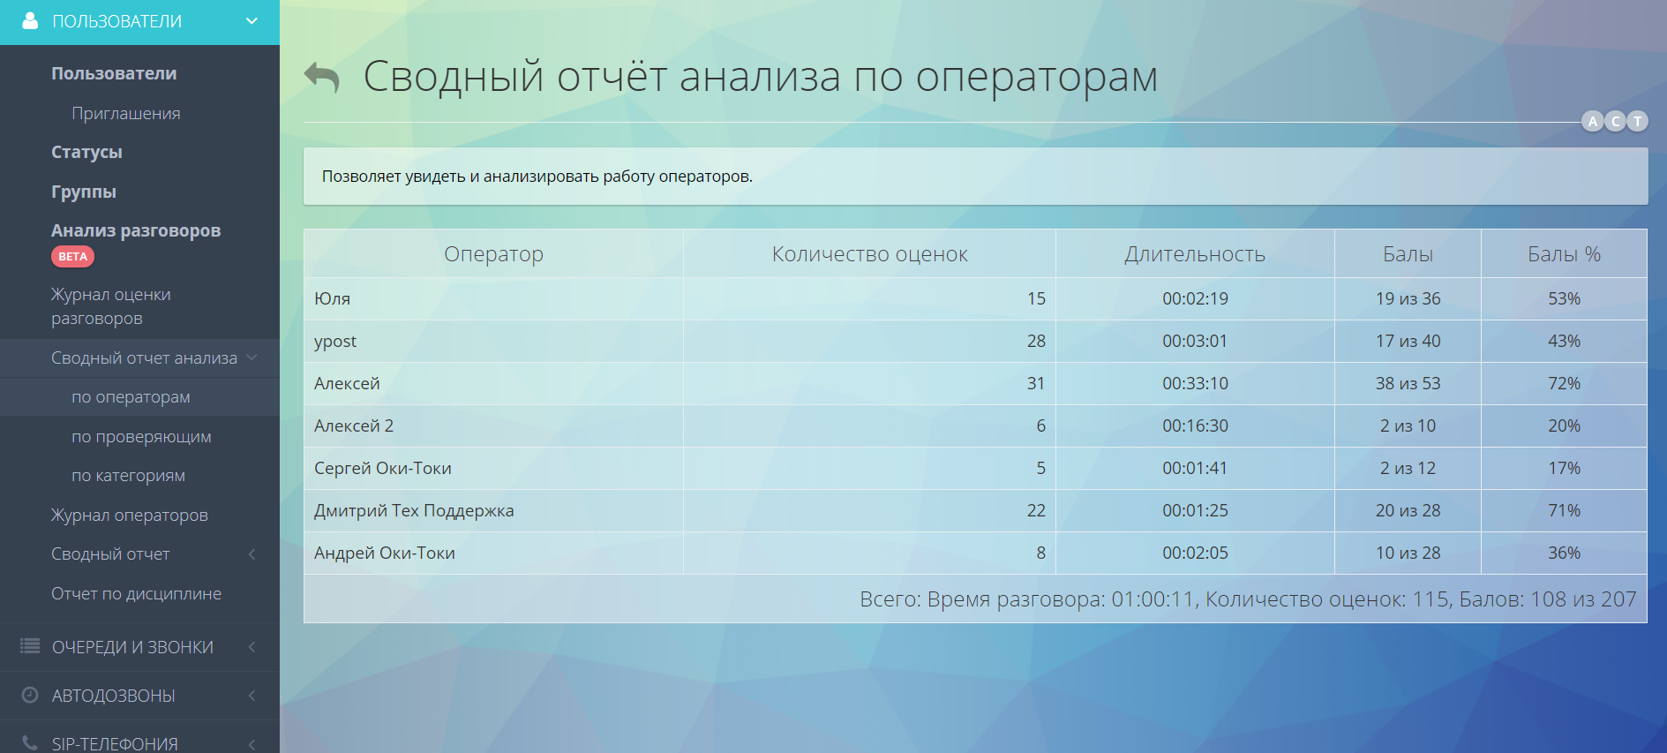Collapse the ПОЛЬЗОВАТЕЛИ section chevron
Viewport: 1667px width, 753px height.
(x=252, y=21)
